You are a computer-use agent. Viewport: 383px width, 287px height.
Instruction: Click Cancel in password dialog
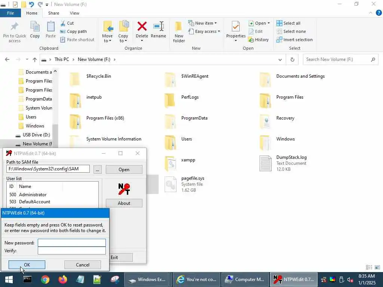[x=83, y=265]
